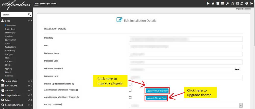Open FlatPress from the sidebar
255x109 pixels.
(x=9, y=76)
